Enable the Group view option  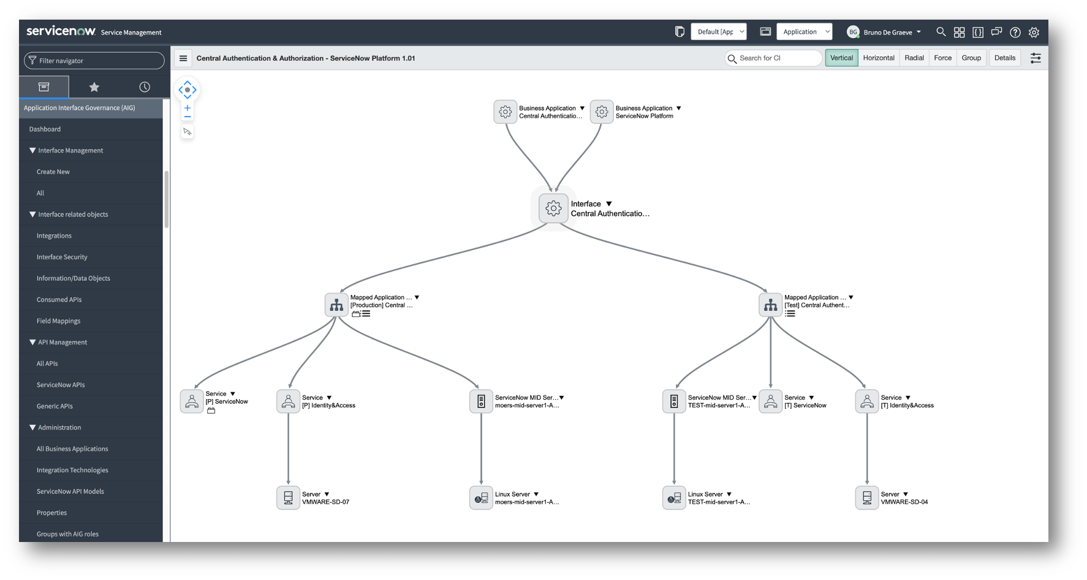pyautogui.click(x=971, y=58)
